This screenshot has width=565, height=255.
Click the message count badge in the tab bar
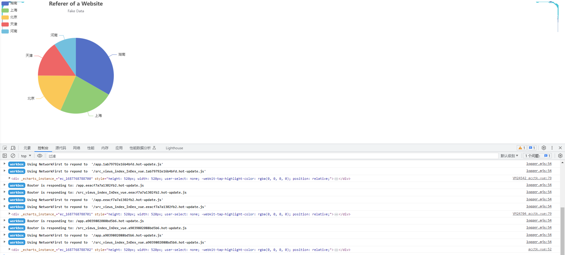pyautogui.click(x=532, y=148)
